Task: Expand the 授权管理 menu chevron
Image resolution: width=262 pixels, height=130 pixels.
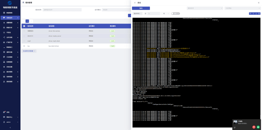Action: coord(18,82)
